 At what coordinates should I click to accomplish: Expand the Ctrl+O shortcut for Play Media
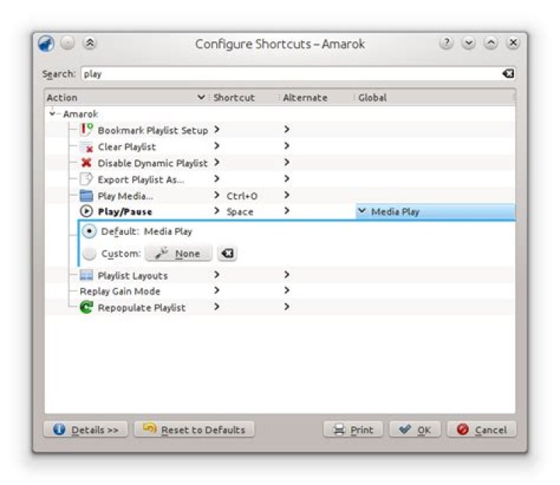216,195
